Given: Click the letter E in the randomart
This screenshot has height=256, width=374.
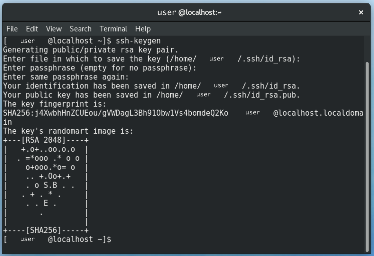Looking at the screenshot, I should coord(46,203).
